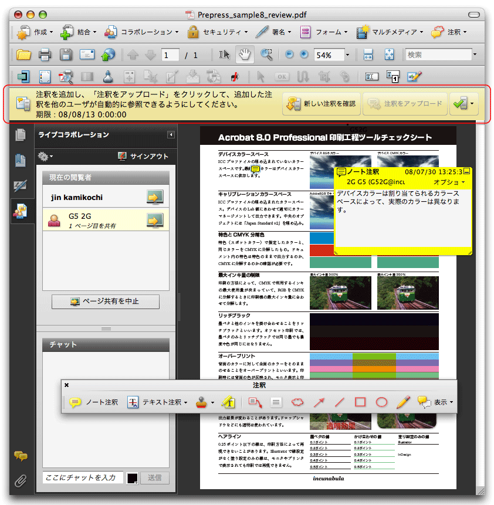Open the 結合 (Combine) menu
The image size is (494, 505).
[78, 32]
